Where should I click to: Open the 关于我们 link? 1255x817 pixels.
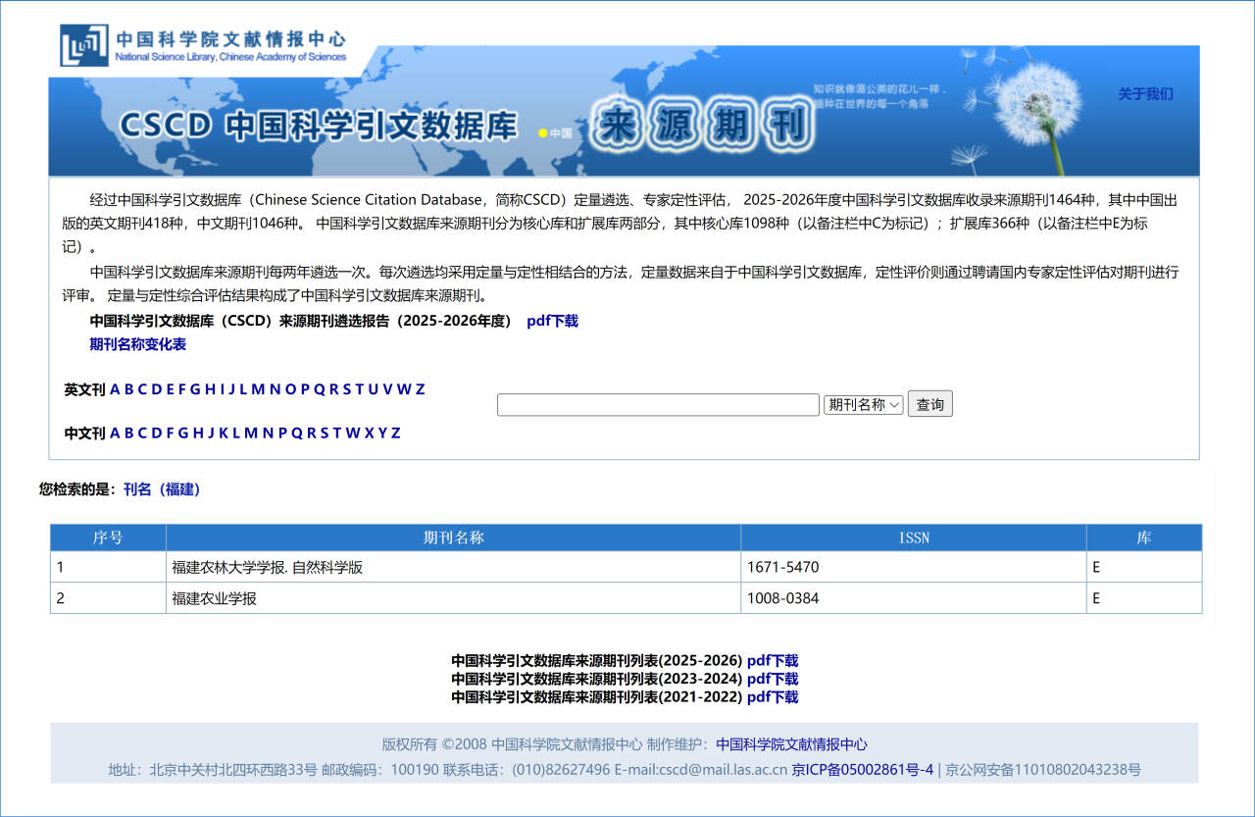point(1145,94)
